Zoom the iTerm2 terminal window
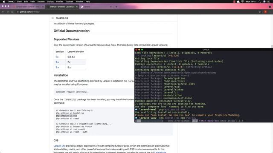This screenshot has height=153, width=273. click(x=142, y=50)
